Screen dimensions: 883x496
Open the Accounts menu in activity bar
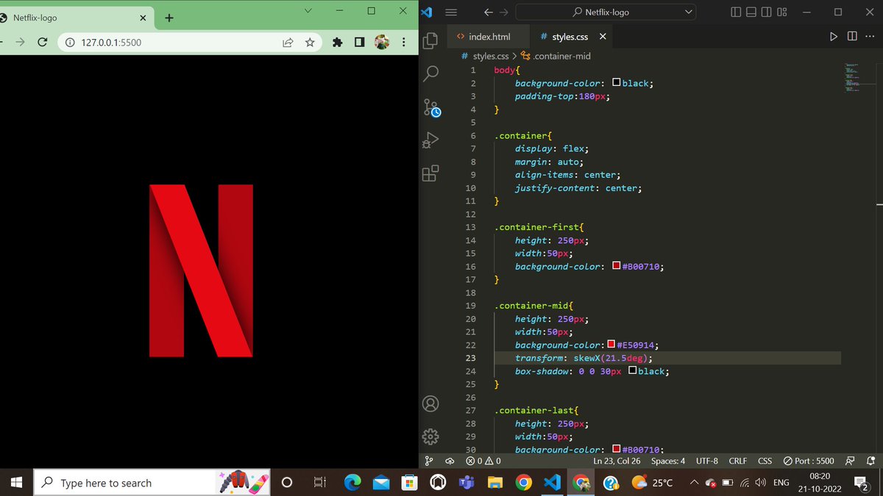[x=431, y=404]
